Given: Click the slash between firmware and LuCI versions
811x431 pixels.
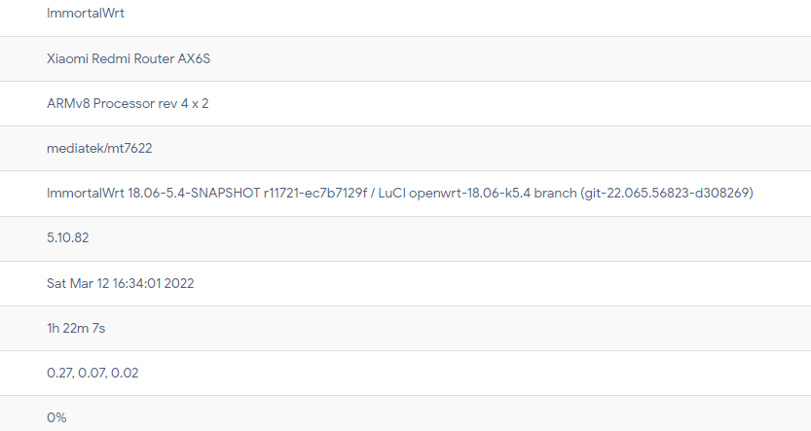Looking at the screenshot, I should click(372, 193).
